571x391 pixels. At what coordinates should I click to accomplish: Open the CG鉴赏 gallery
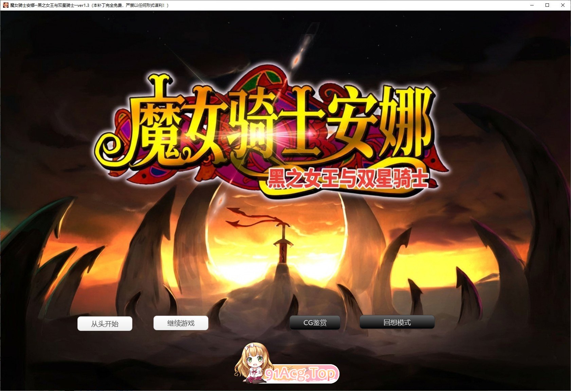click(x=315, y=322)
